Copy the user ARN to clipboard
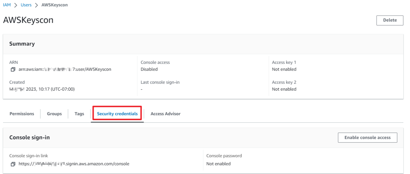This screenshot has height=174, width=410. (x=13, y=69)
